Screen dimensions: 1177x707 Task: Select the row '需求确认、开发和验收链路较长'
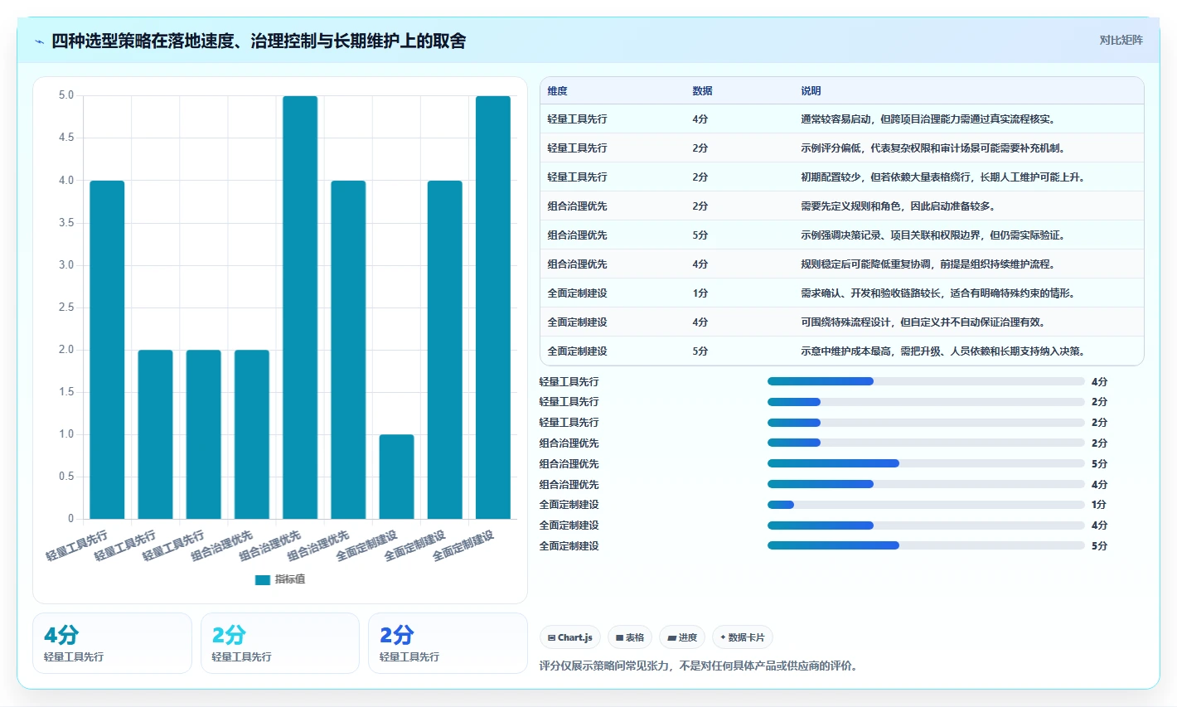click(x=842, y=293)
